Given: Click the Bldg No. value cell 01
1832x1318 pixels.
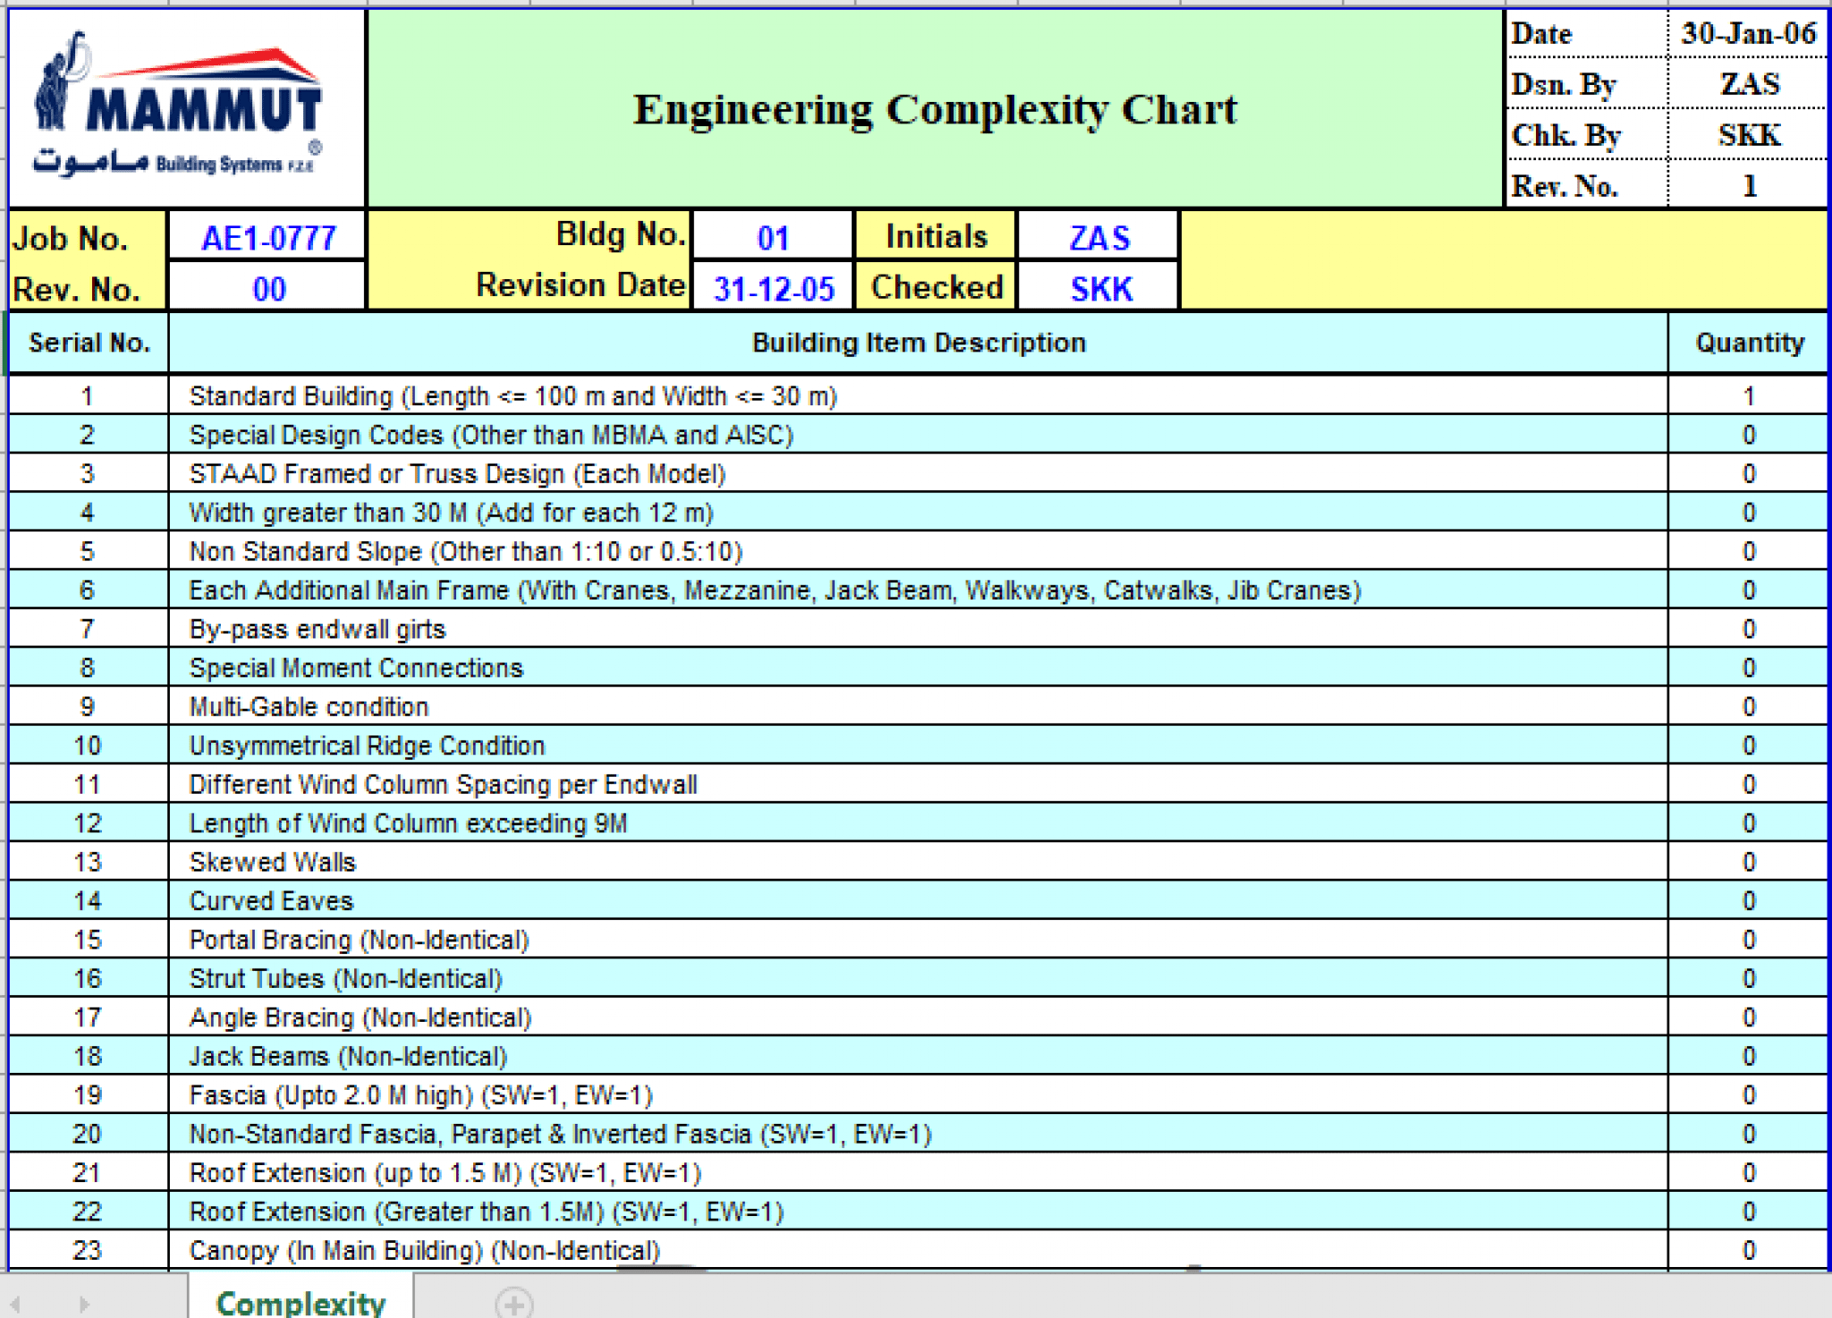Looking at the screenshot, I should (773, 238).
